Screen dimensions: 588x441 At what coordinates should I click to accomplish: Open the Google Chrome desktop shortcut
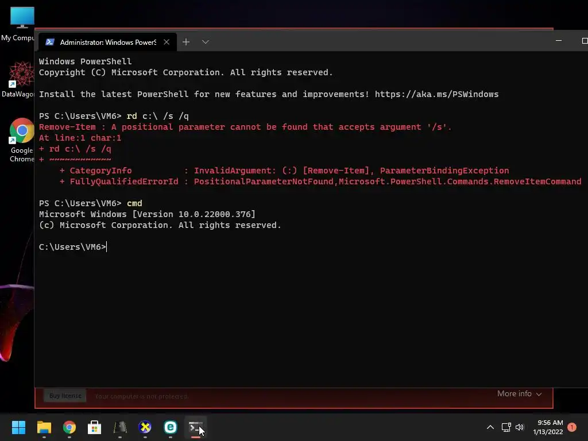coord(22,140)
